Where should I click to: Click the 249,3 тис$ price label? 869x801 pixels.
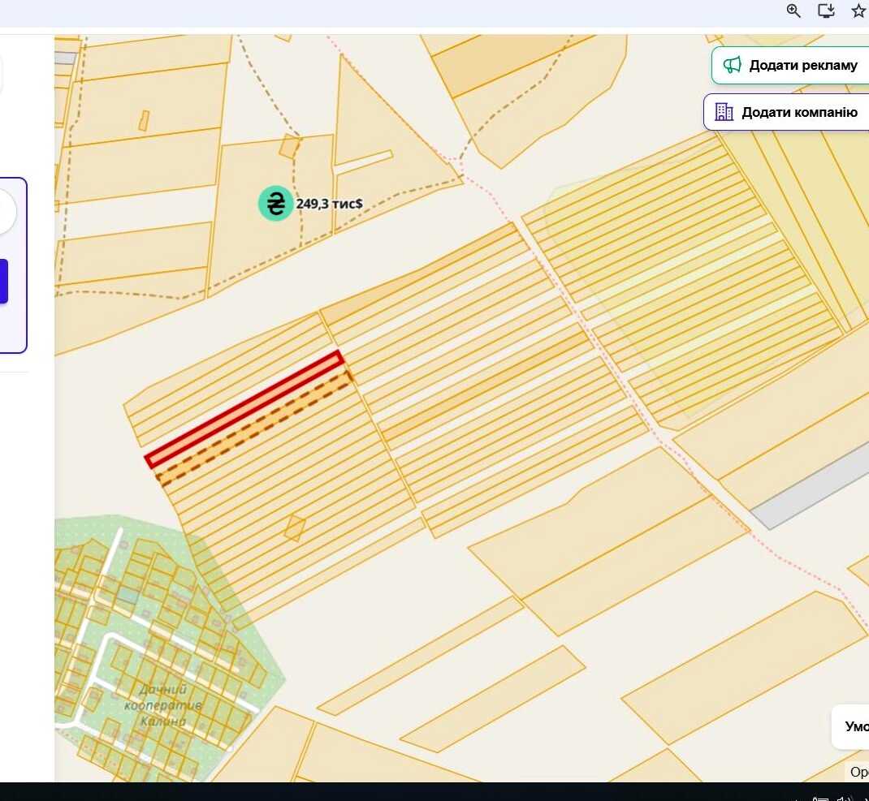pos(329,204)
